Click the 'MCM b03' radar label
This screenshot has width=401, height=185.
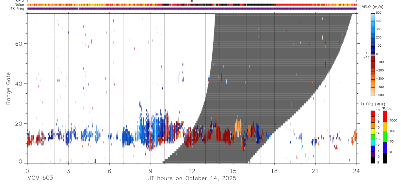pyautogui.click(x=40, y=178)
